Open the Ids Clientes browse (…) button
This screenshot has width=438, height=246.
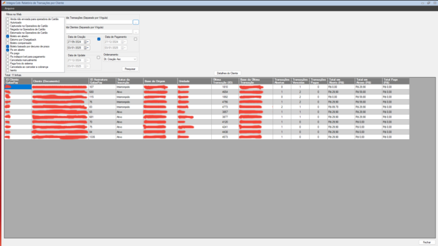tap(136, 32)
